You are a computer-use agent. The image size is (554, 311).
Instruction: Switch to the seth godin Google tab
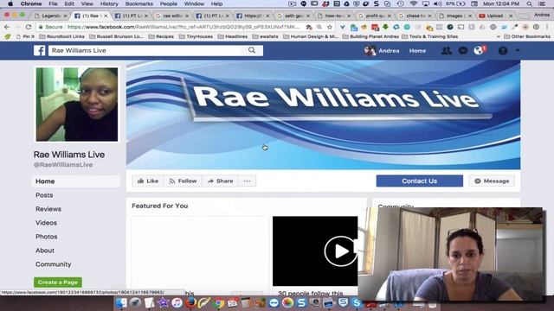(x=293, y=16)
